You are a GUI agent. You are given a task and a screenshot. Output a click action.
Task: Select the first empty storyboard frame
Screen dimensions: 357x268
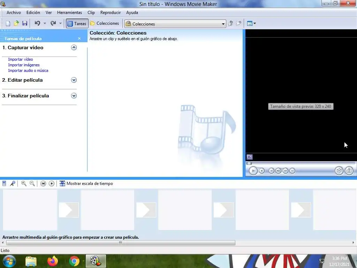click(x=30, y=210)
